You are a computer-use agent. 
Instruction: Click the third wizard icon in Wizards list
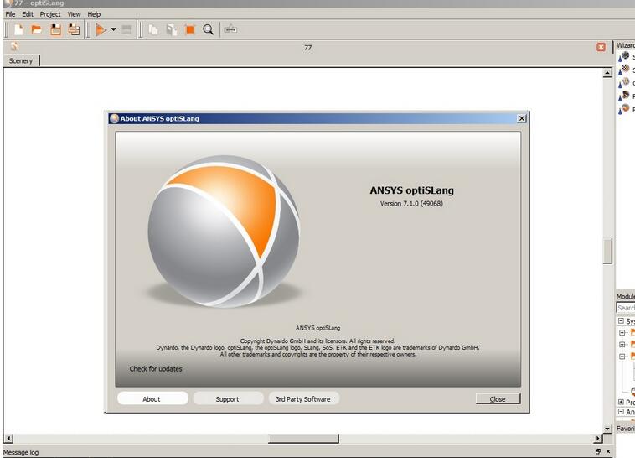click(624, 82)
